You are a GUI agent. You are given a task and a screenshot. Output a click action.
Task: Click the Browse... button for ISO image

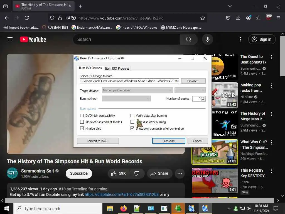pyautogui.click(x=193, y=81)
